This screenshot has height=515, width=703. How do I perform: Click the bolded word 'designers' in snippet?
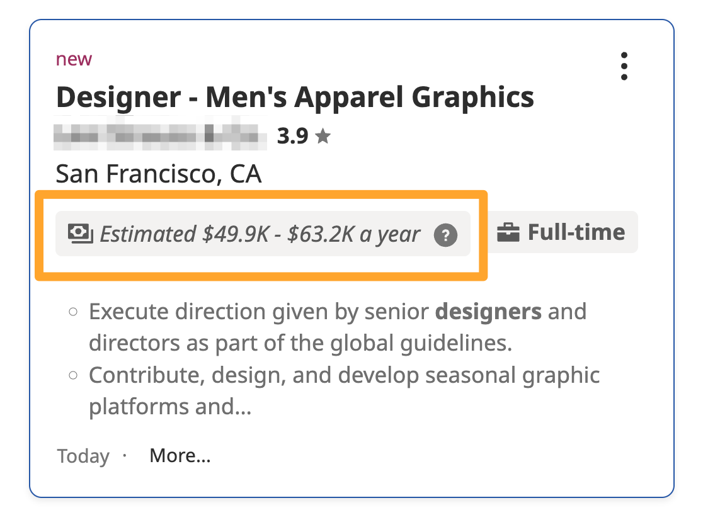tap(488, 312)
